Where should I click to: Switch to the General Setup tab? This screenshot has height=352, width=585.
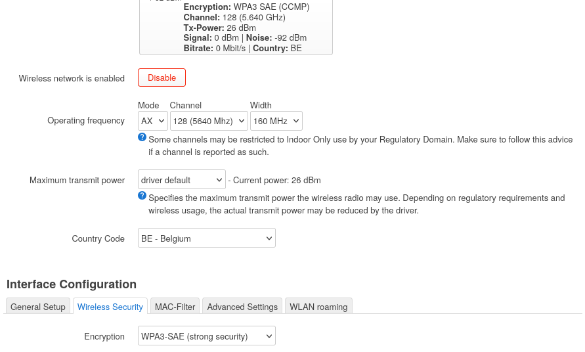(38, 307)
